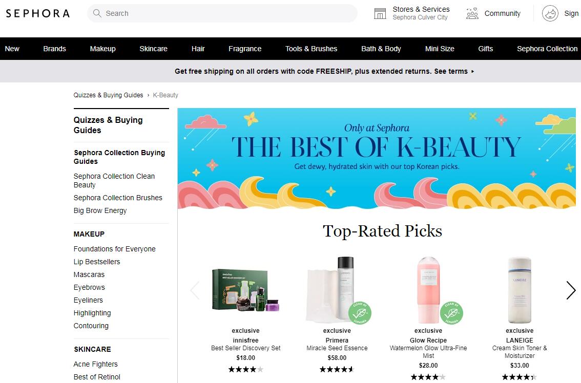
Task: Go to Acne Fighters guide
Action: click(x=96, y=364)
